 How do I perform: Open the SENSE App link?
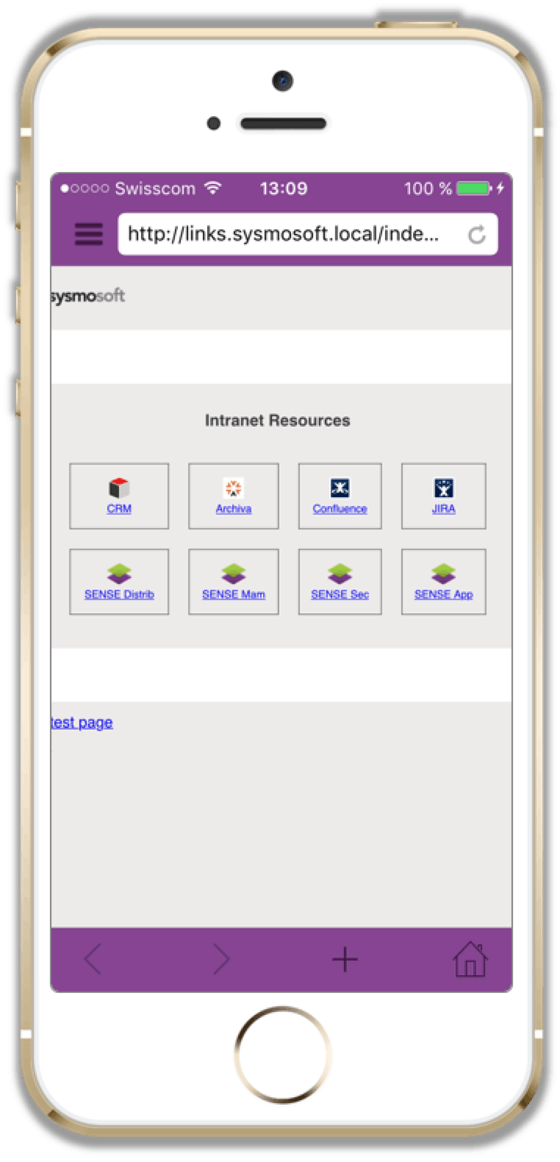(x=444, y=594)
